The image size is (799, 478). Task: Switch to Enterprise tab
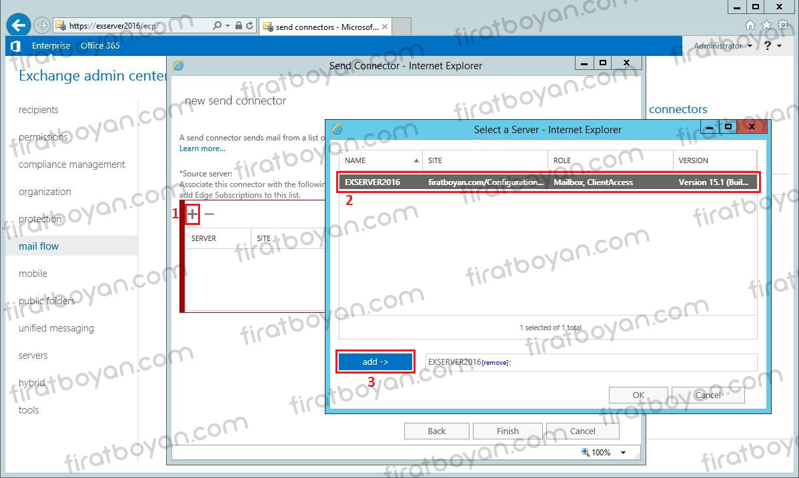click(51, 46)
